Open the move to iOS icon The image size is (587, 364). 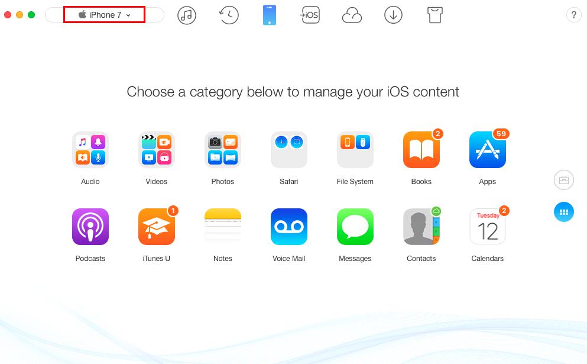(x=310, y=15)
